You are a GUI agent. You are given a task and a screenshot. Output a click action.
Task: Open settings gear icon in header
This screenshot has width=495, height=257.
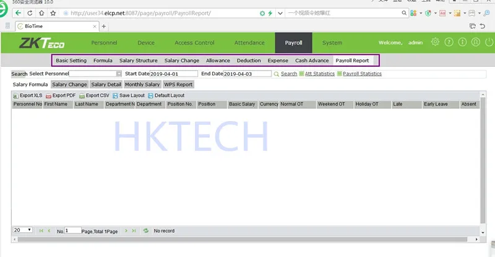pyautogui.click(x=435, y=42)
